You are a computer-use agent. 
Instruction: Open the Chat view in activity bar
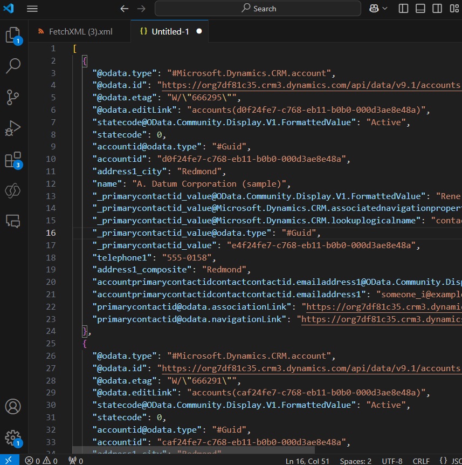coord(13,221)
